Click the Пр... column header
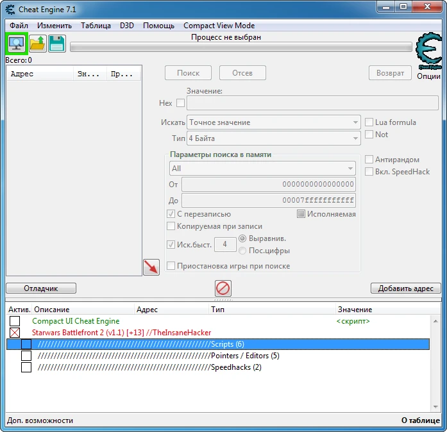447x432 pixels. [x=123, y=74]
